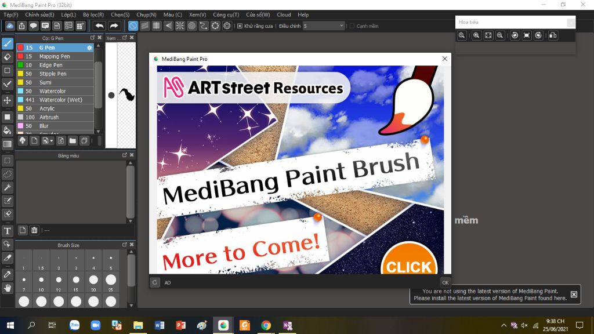This screenshot has width=594, height=334.
Task: Click the Stipple Pen yellow color swatch
Action: coord(20,74)
